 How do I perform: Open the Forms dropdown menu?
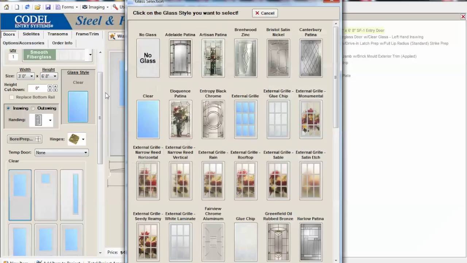coord(67,7)
